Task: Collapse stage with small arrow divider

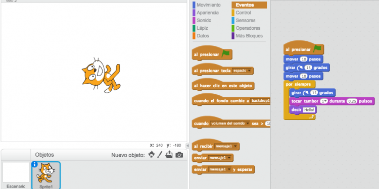Action: [187, 146]
